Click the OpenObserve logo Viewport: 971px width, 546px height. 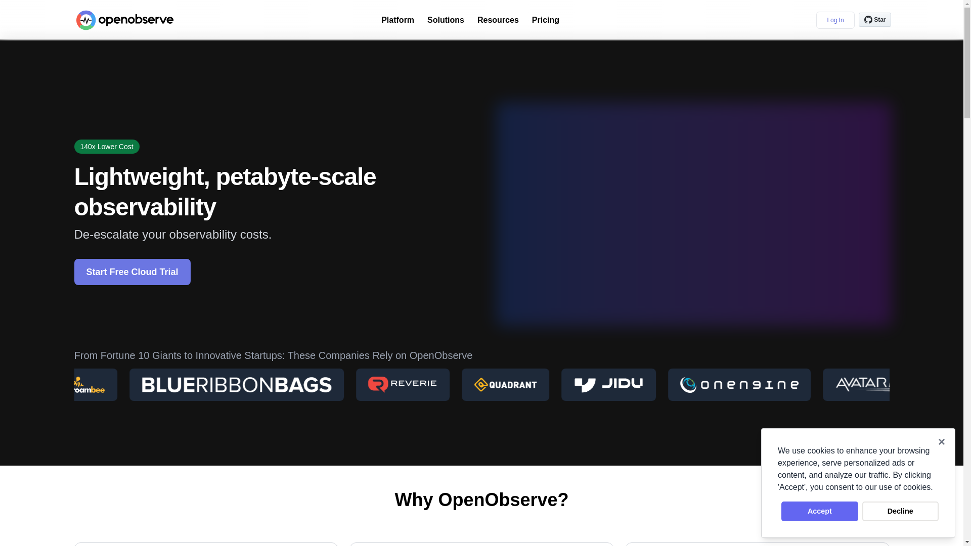[x=124, y=20]
